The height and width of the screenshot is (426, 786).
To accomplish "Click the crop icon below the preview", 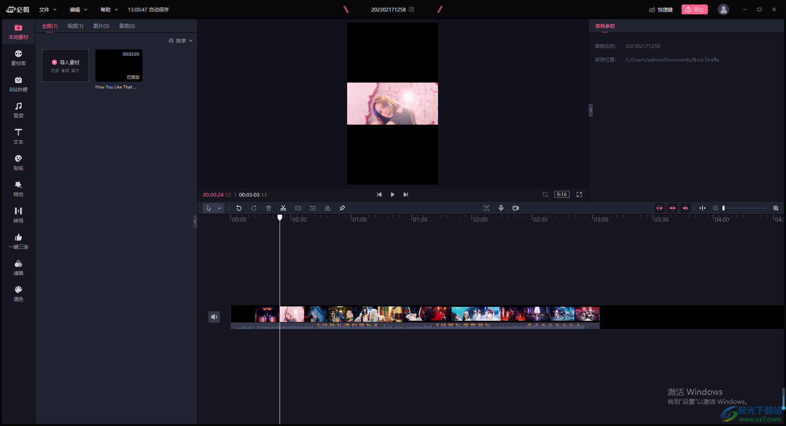I will 545,195.
